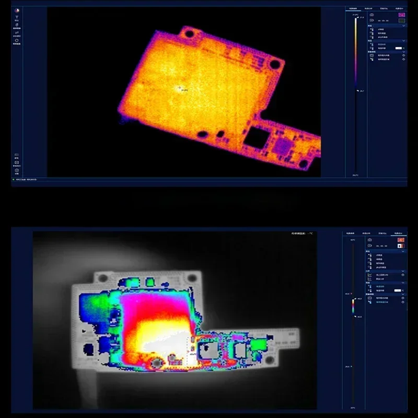Select line measurement tool in rainbow thermal window
The height and width of the screenshot is (418, 418).
tap(370, 259)
